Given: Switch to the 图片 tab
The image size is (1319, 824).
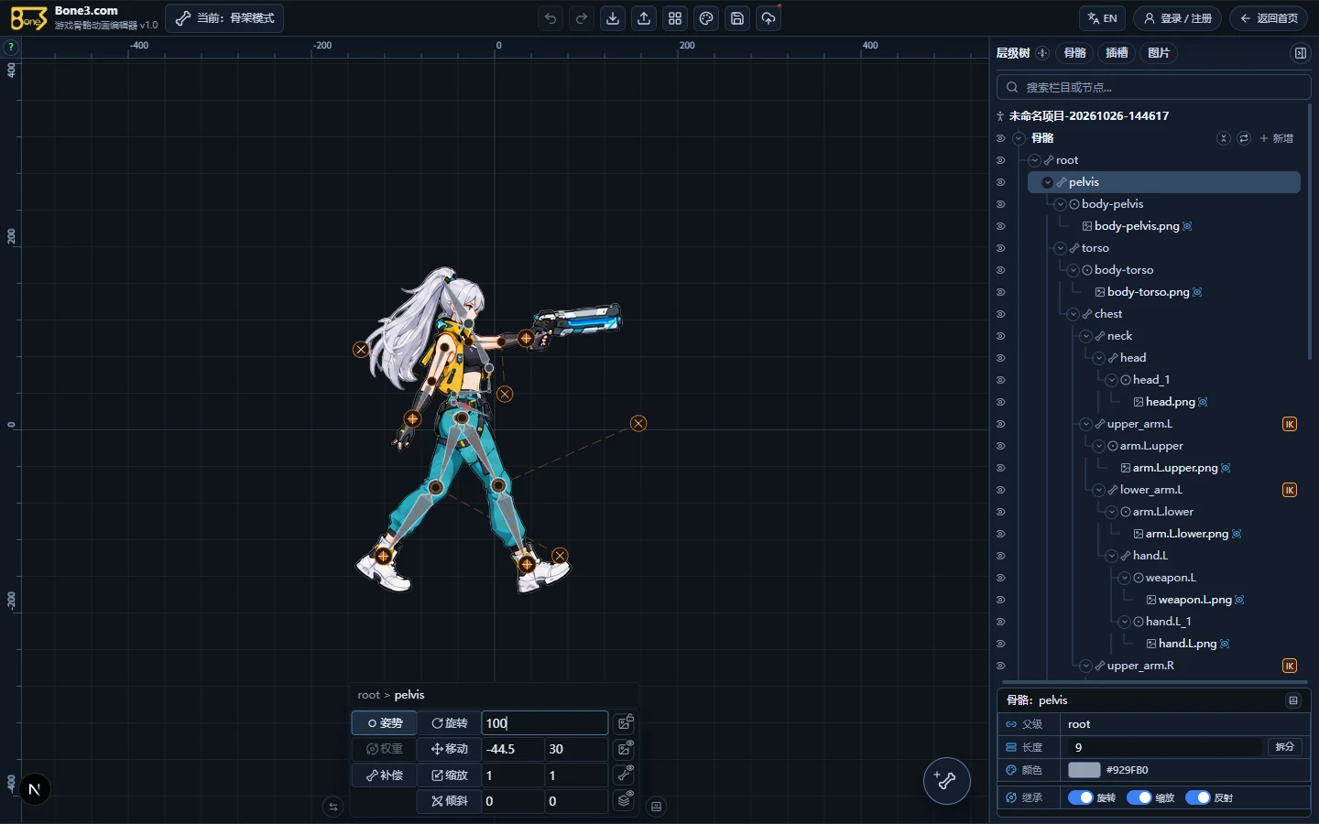Looking at the screenshot, I should coord(1160,53).
